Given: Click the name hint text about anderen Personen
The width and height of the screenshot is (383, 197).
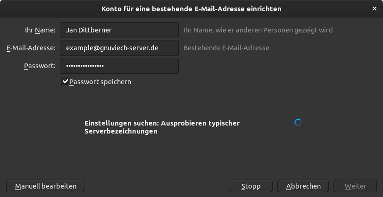Looking at the screenshot, I should tap(258, 30).
